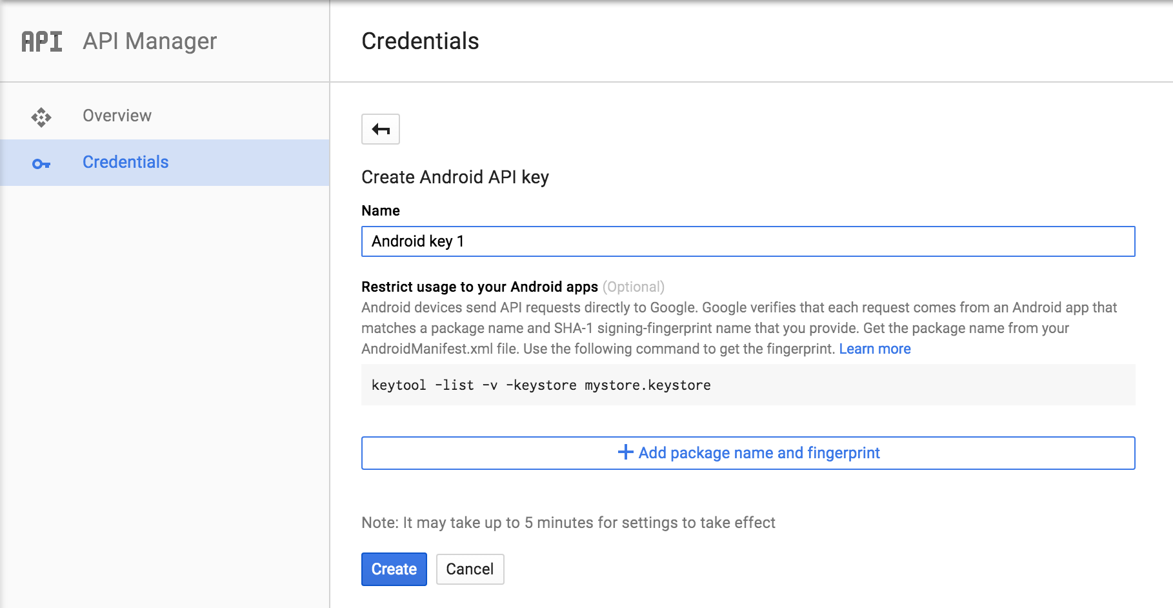Click the API Manager title
Screen dimensions: 1173x608
point(150,41)
